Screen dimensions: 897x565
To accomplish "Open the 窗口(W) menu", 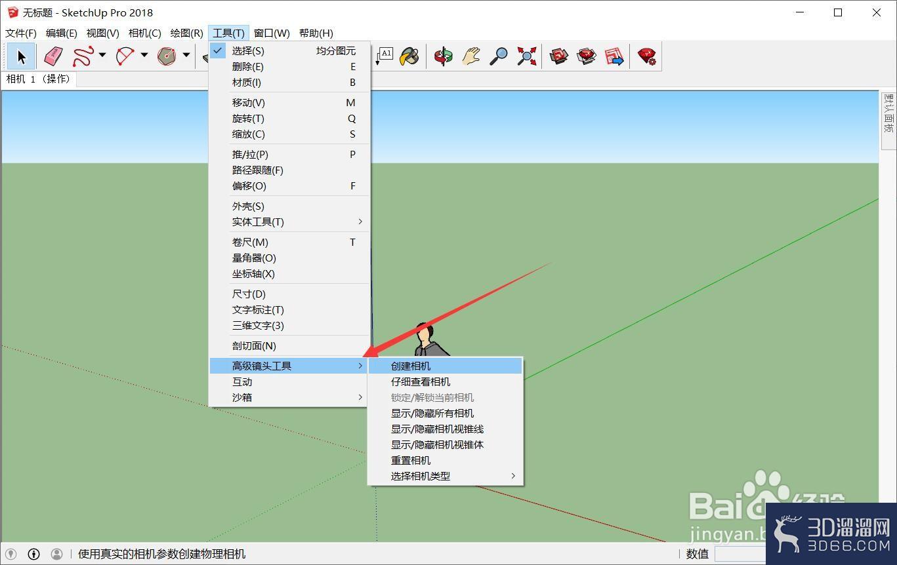I will (x=272, y=33).
